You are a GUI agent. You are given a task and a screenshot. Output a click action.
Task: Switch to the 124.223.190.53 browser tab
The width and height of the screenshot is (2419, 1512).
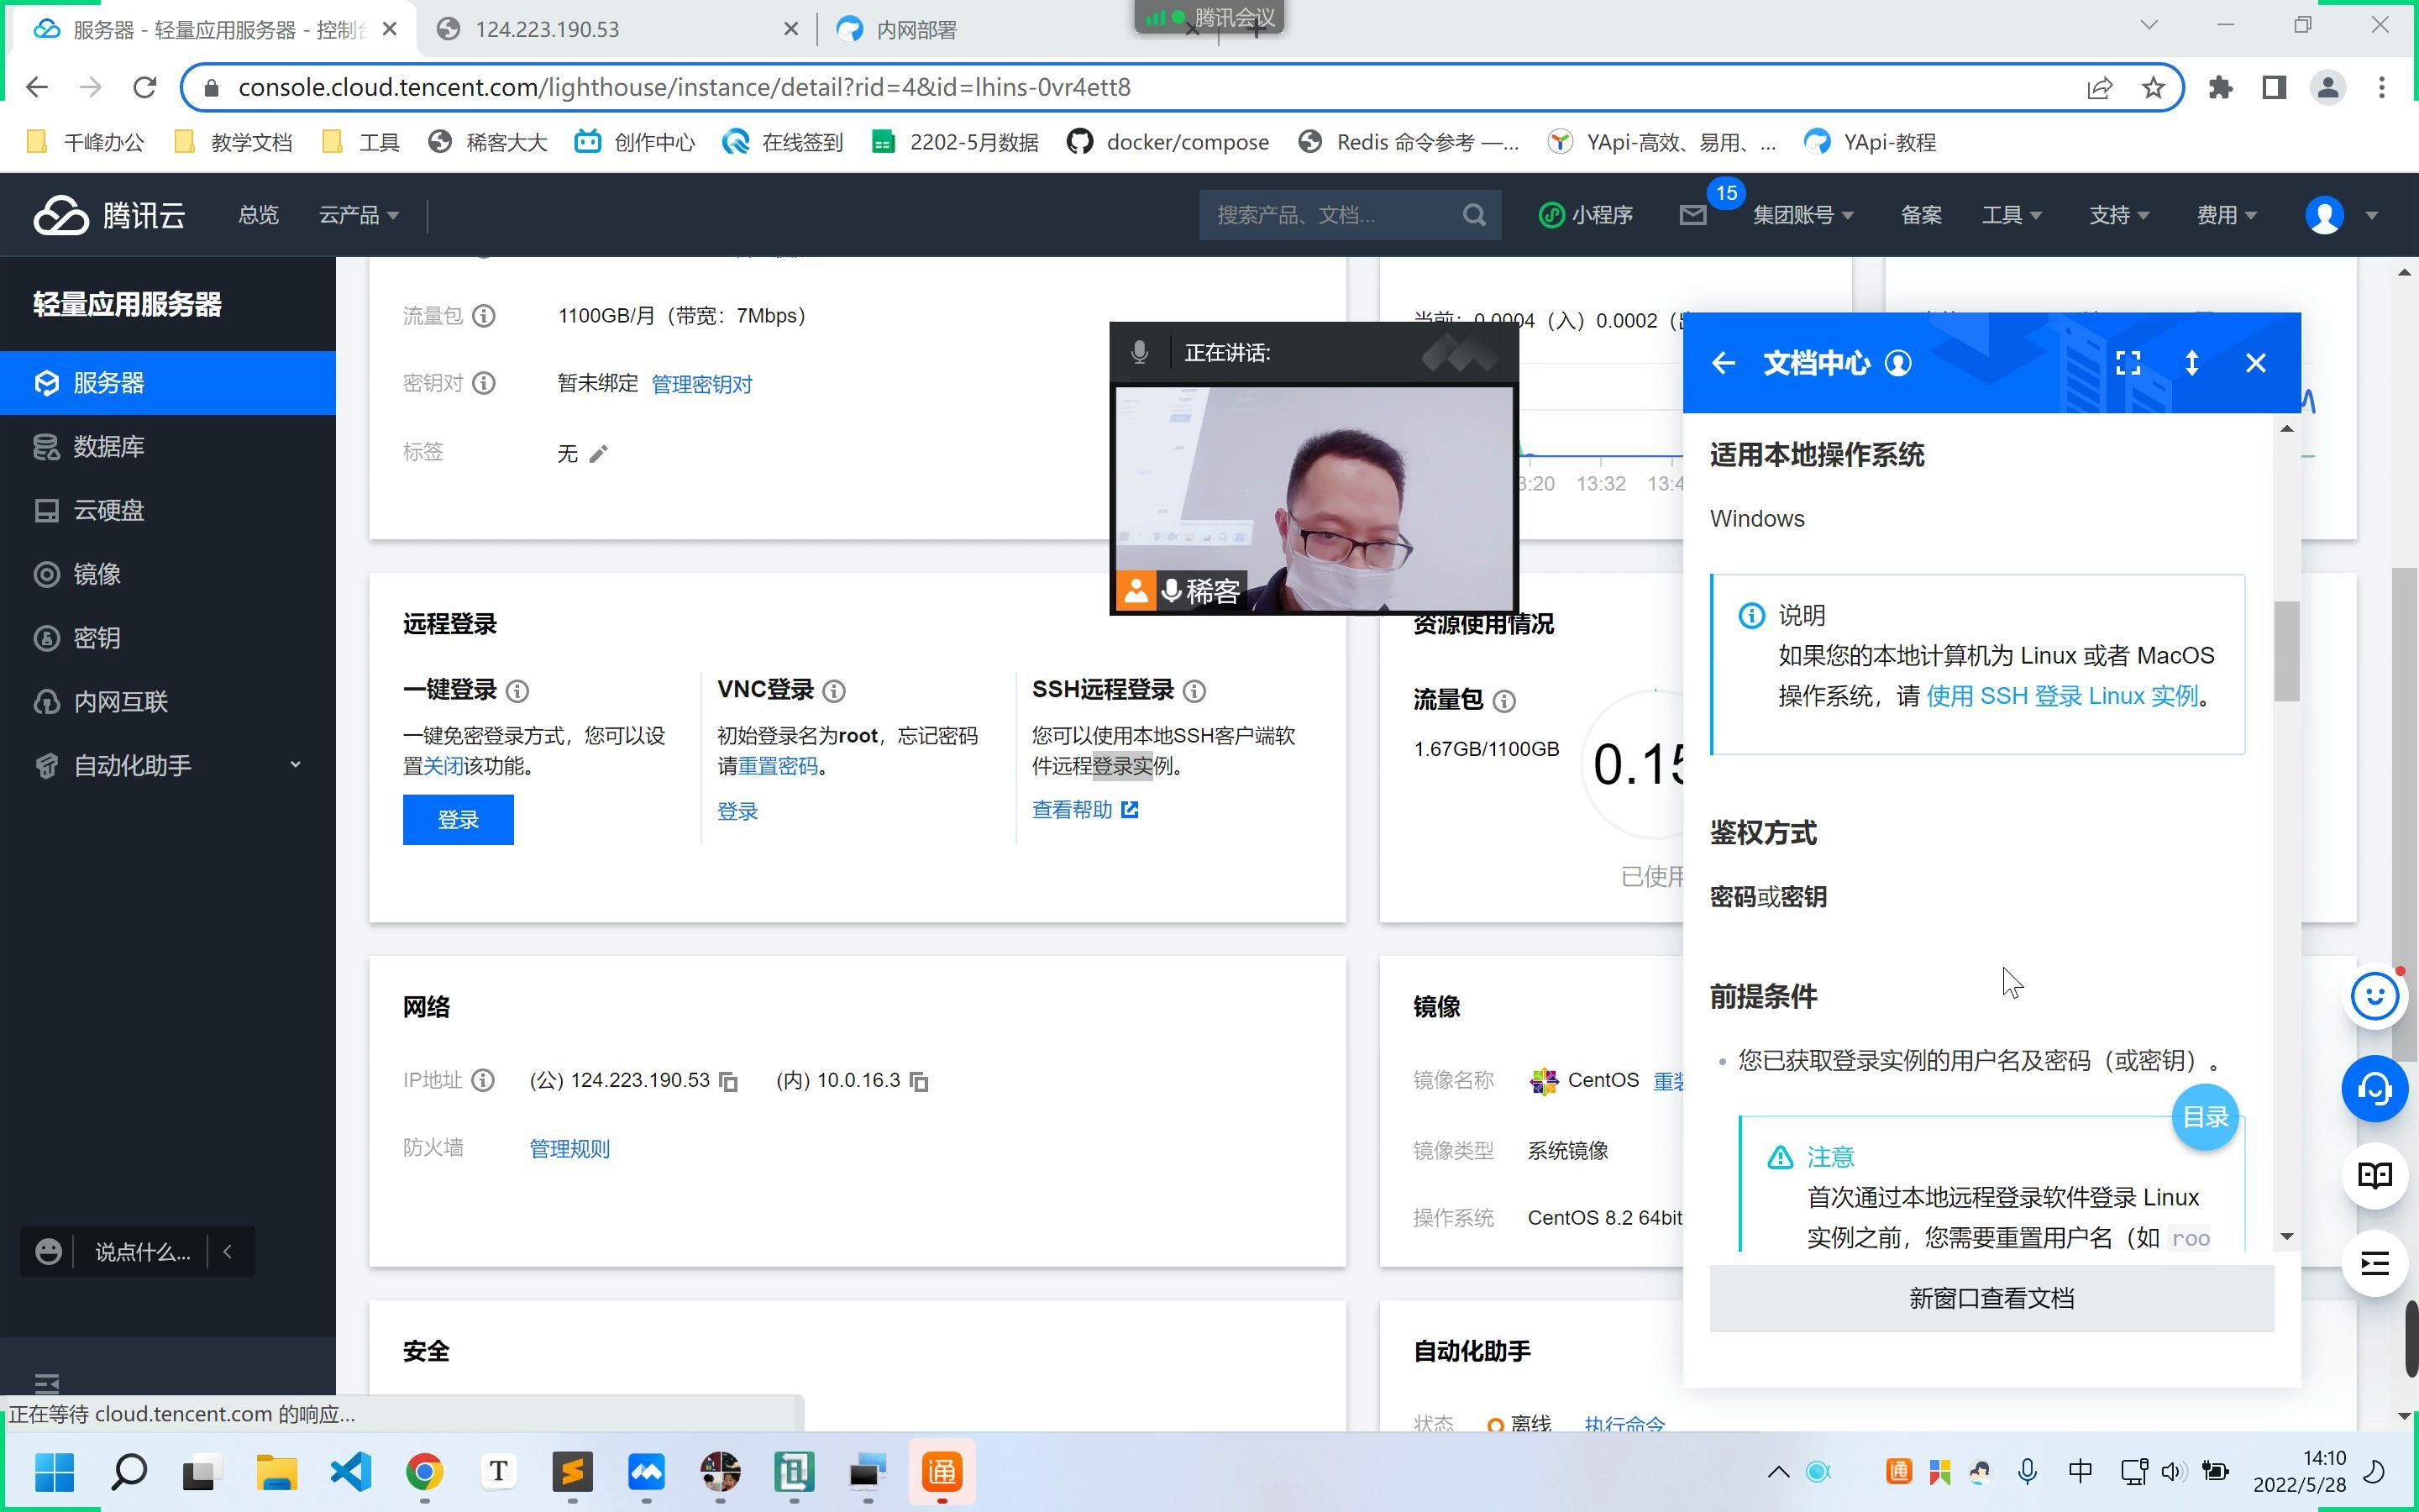[x=617, y=30]
